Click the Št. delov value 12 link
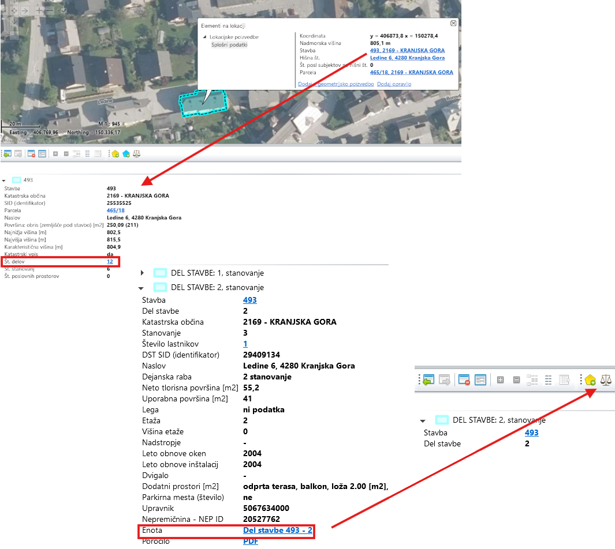The image size is (615, 549). pyautogui.click(x=110, y=262)
